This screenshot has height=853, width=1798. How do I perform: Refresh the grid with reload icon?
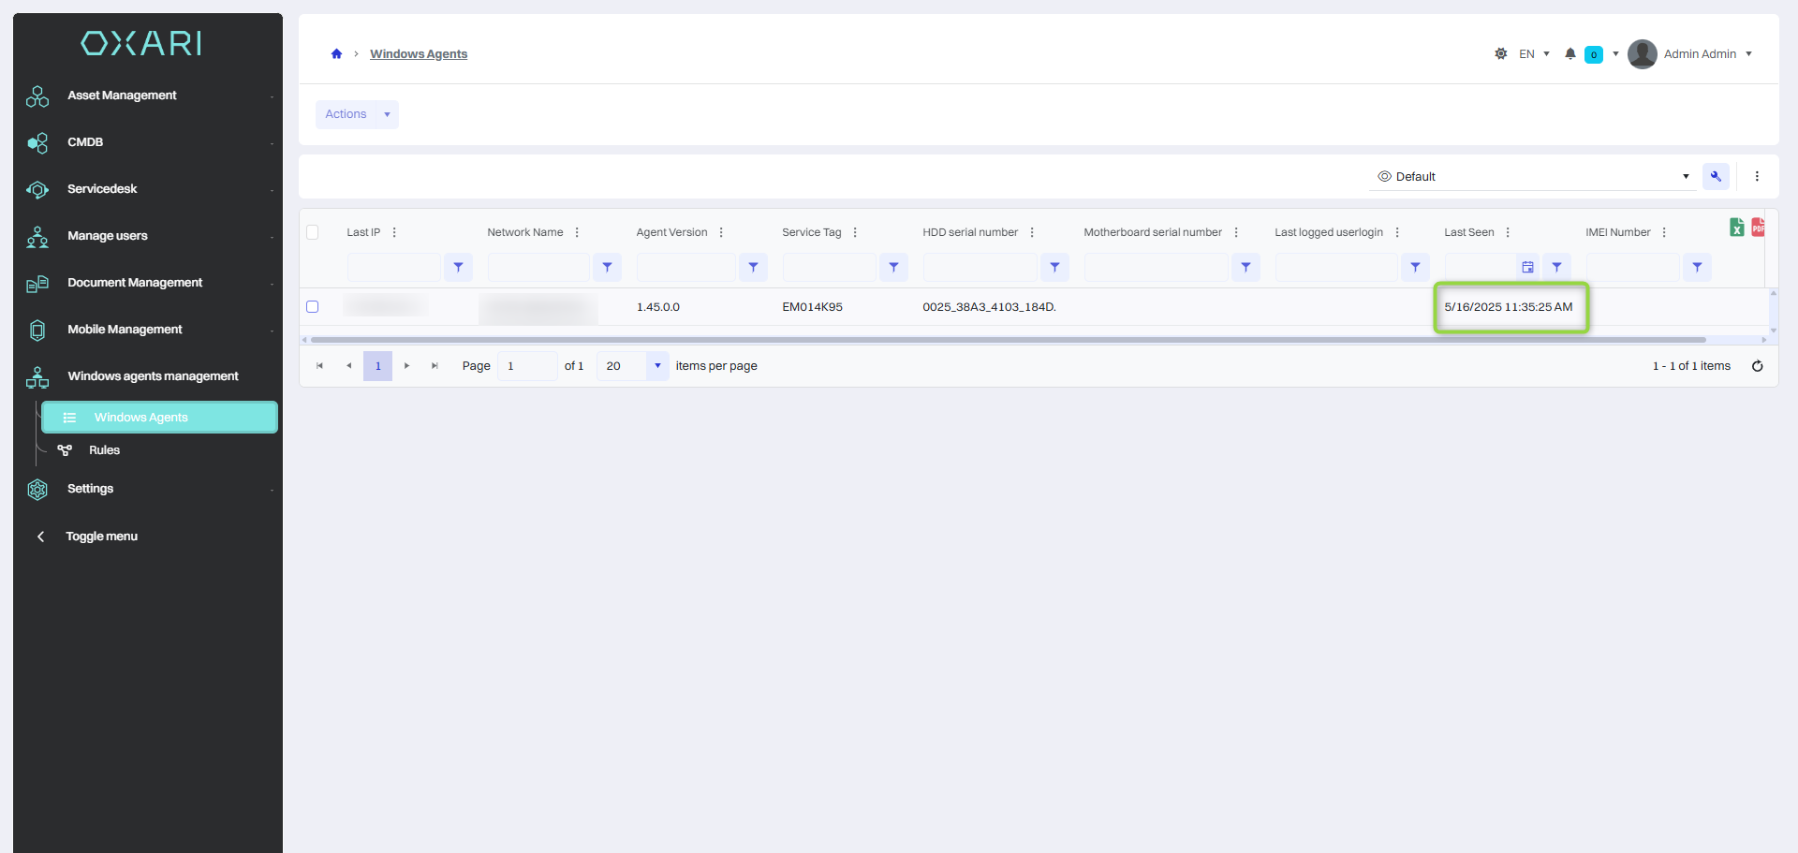click(1758, 366)
